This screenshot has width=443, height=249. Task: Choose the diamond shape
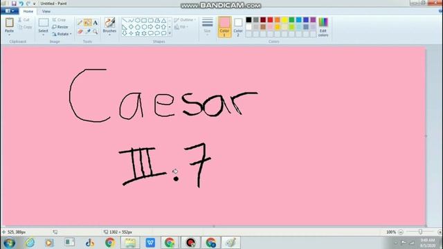tap(131, 27)
